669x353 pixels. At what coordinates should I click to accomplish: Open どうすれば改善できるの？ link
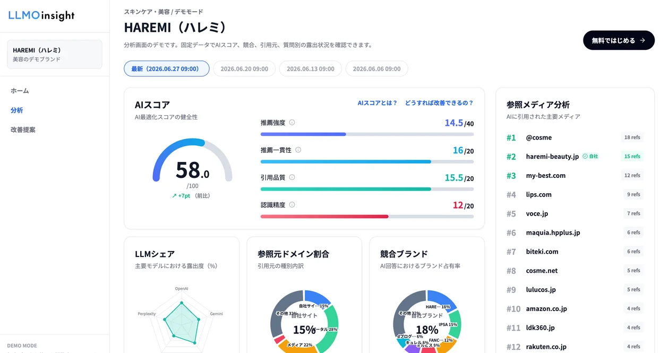(439, 103)
